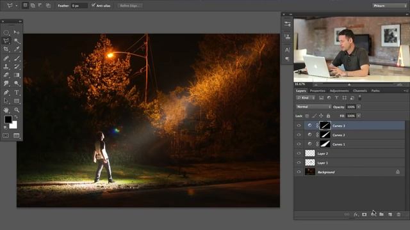Hide Layer 2 visibility eye
The height and width of the screenshot is (230, 410).
[299, 153]
